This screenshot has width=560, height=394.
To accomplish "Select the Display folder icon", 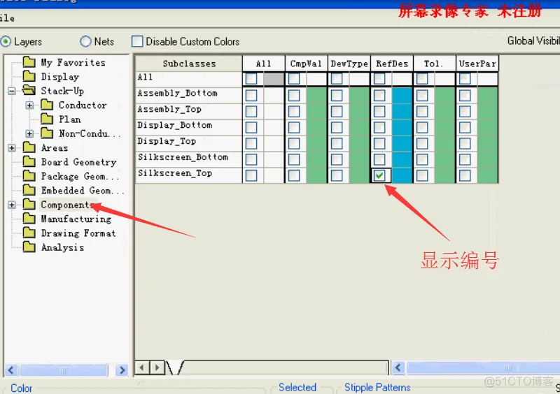I will (x=29, y=77).
